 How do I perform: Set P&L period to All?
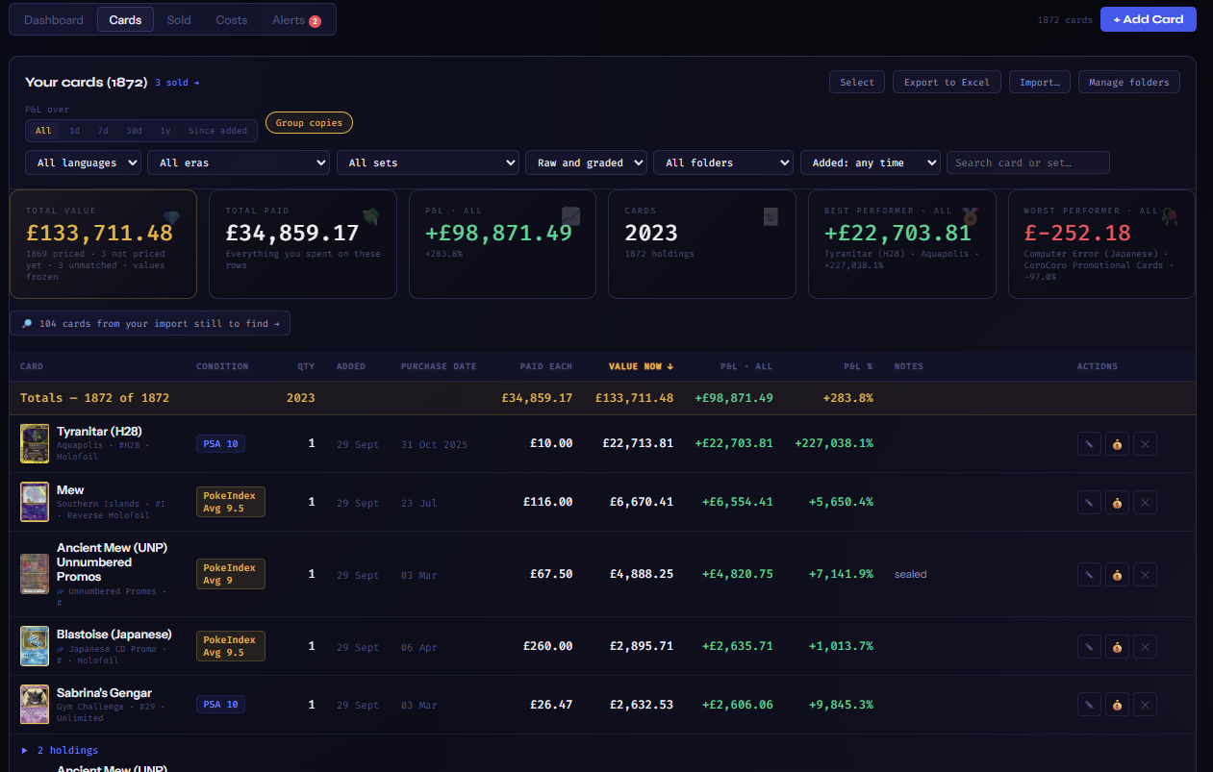point(43,131)
